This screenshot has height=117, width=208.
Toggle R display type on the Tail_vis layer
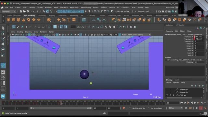click(174, 95)
